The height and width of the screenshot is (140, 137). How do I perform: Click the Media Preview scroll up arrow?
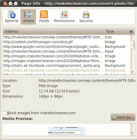[x=133, y=126]
